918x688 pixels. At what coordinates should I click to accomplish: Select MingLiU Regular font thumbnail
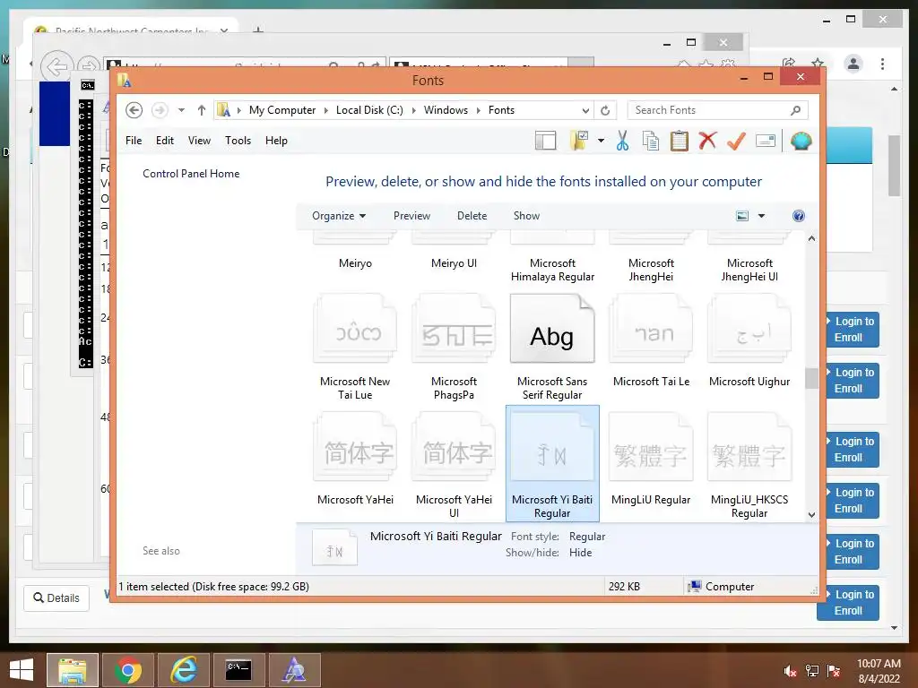[651, 446]
